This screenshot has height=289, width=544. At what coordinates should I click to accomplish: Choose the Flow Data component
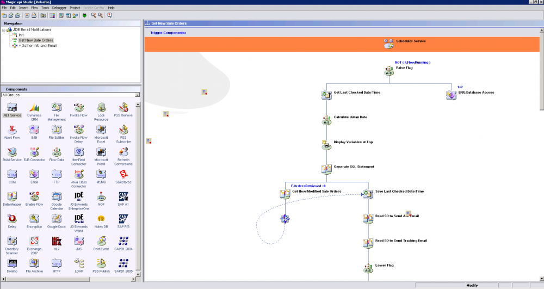click(57, 155)
